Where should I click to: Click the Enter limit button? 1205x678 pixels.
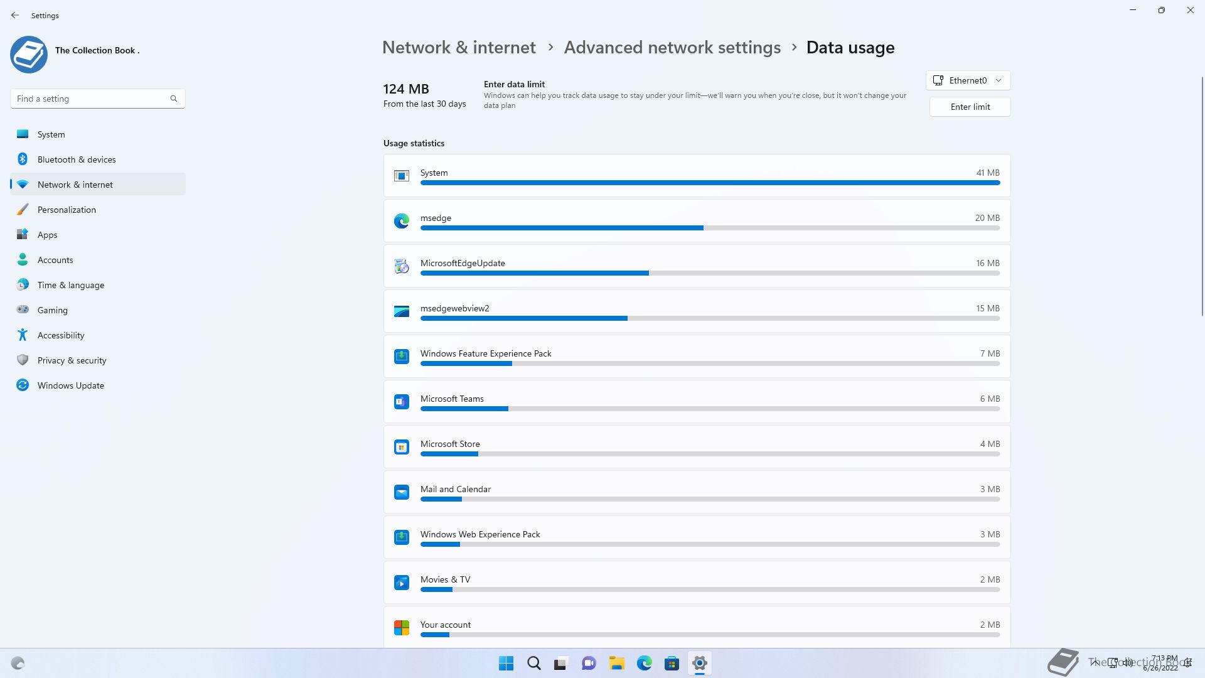pos(970,107)
